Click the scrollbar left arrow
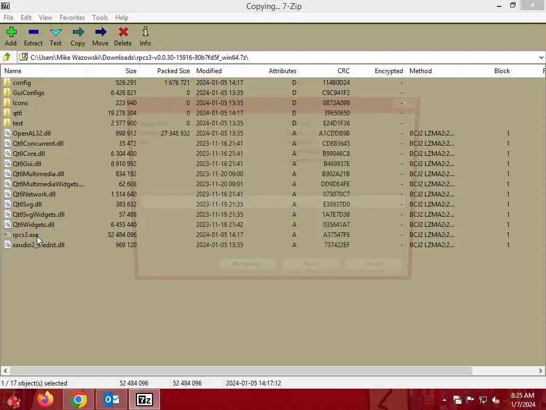Image resolution: width=546 pixels, height=410 pixels. coord(5,370)
